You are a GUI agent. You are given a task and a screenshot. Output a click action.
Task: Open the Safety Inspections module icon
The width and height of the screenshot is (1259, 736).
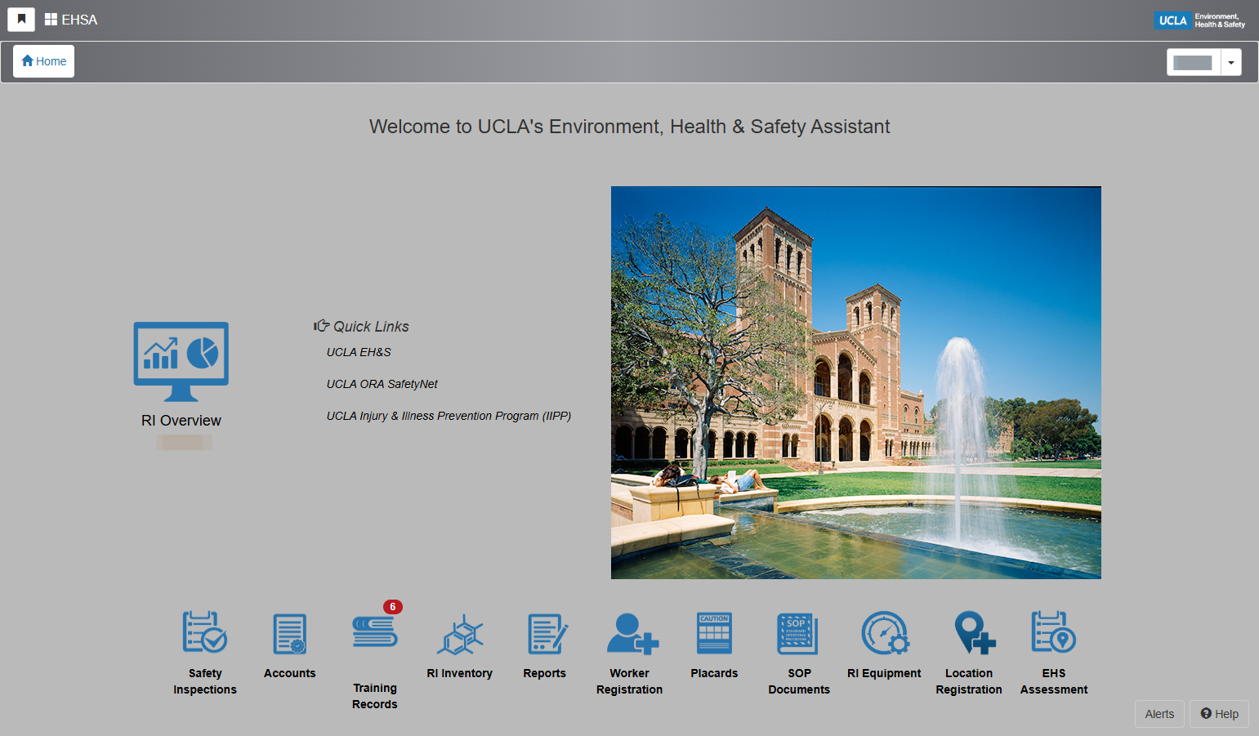coord(205,632)
